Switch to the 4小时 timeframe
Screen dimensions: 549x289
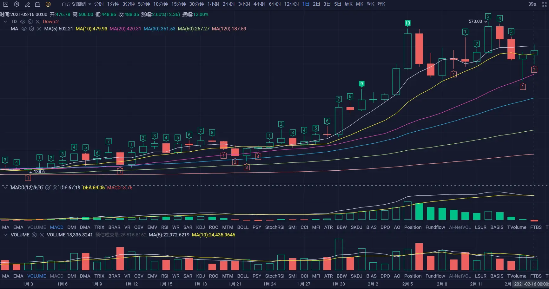coord(260,4)
